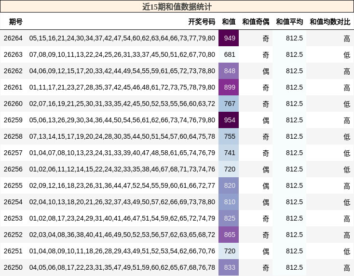Viewport: 354px width, 276px height.
Task: Click 奇 parity in row 26264
Action: 266,39
